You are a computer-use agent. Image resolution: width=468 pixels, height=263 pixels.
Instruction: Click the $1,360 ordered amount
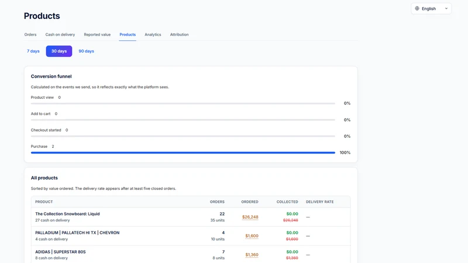click(x=252, y=255)
